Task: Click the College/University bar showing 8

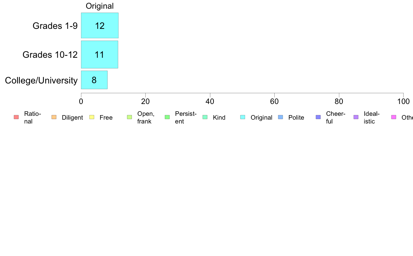Action: [94, 80]
